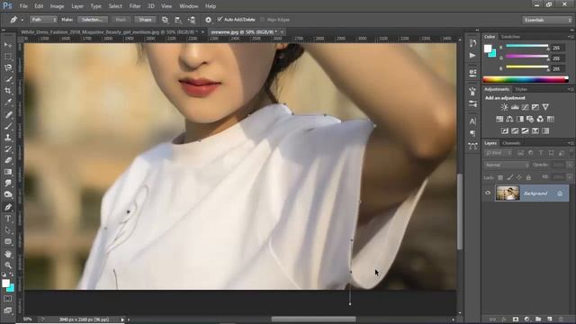The image size is (576, 324).
Task: Select the Move tool
Action: (x=8, y=45)
